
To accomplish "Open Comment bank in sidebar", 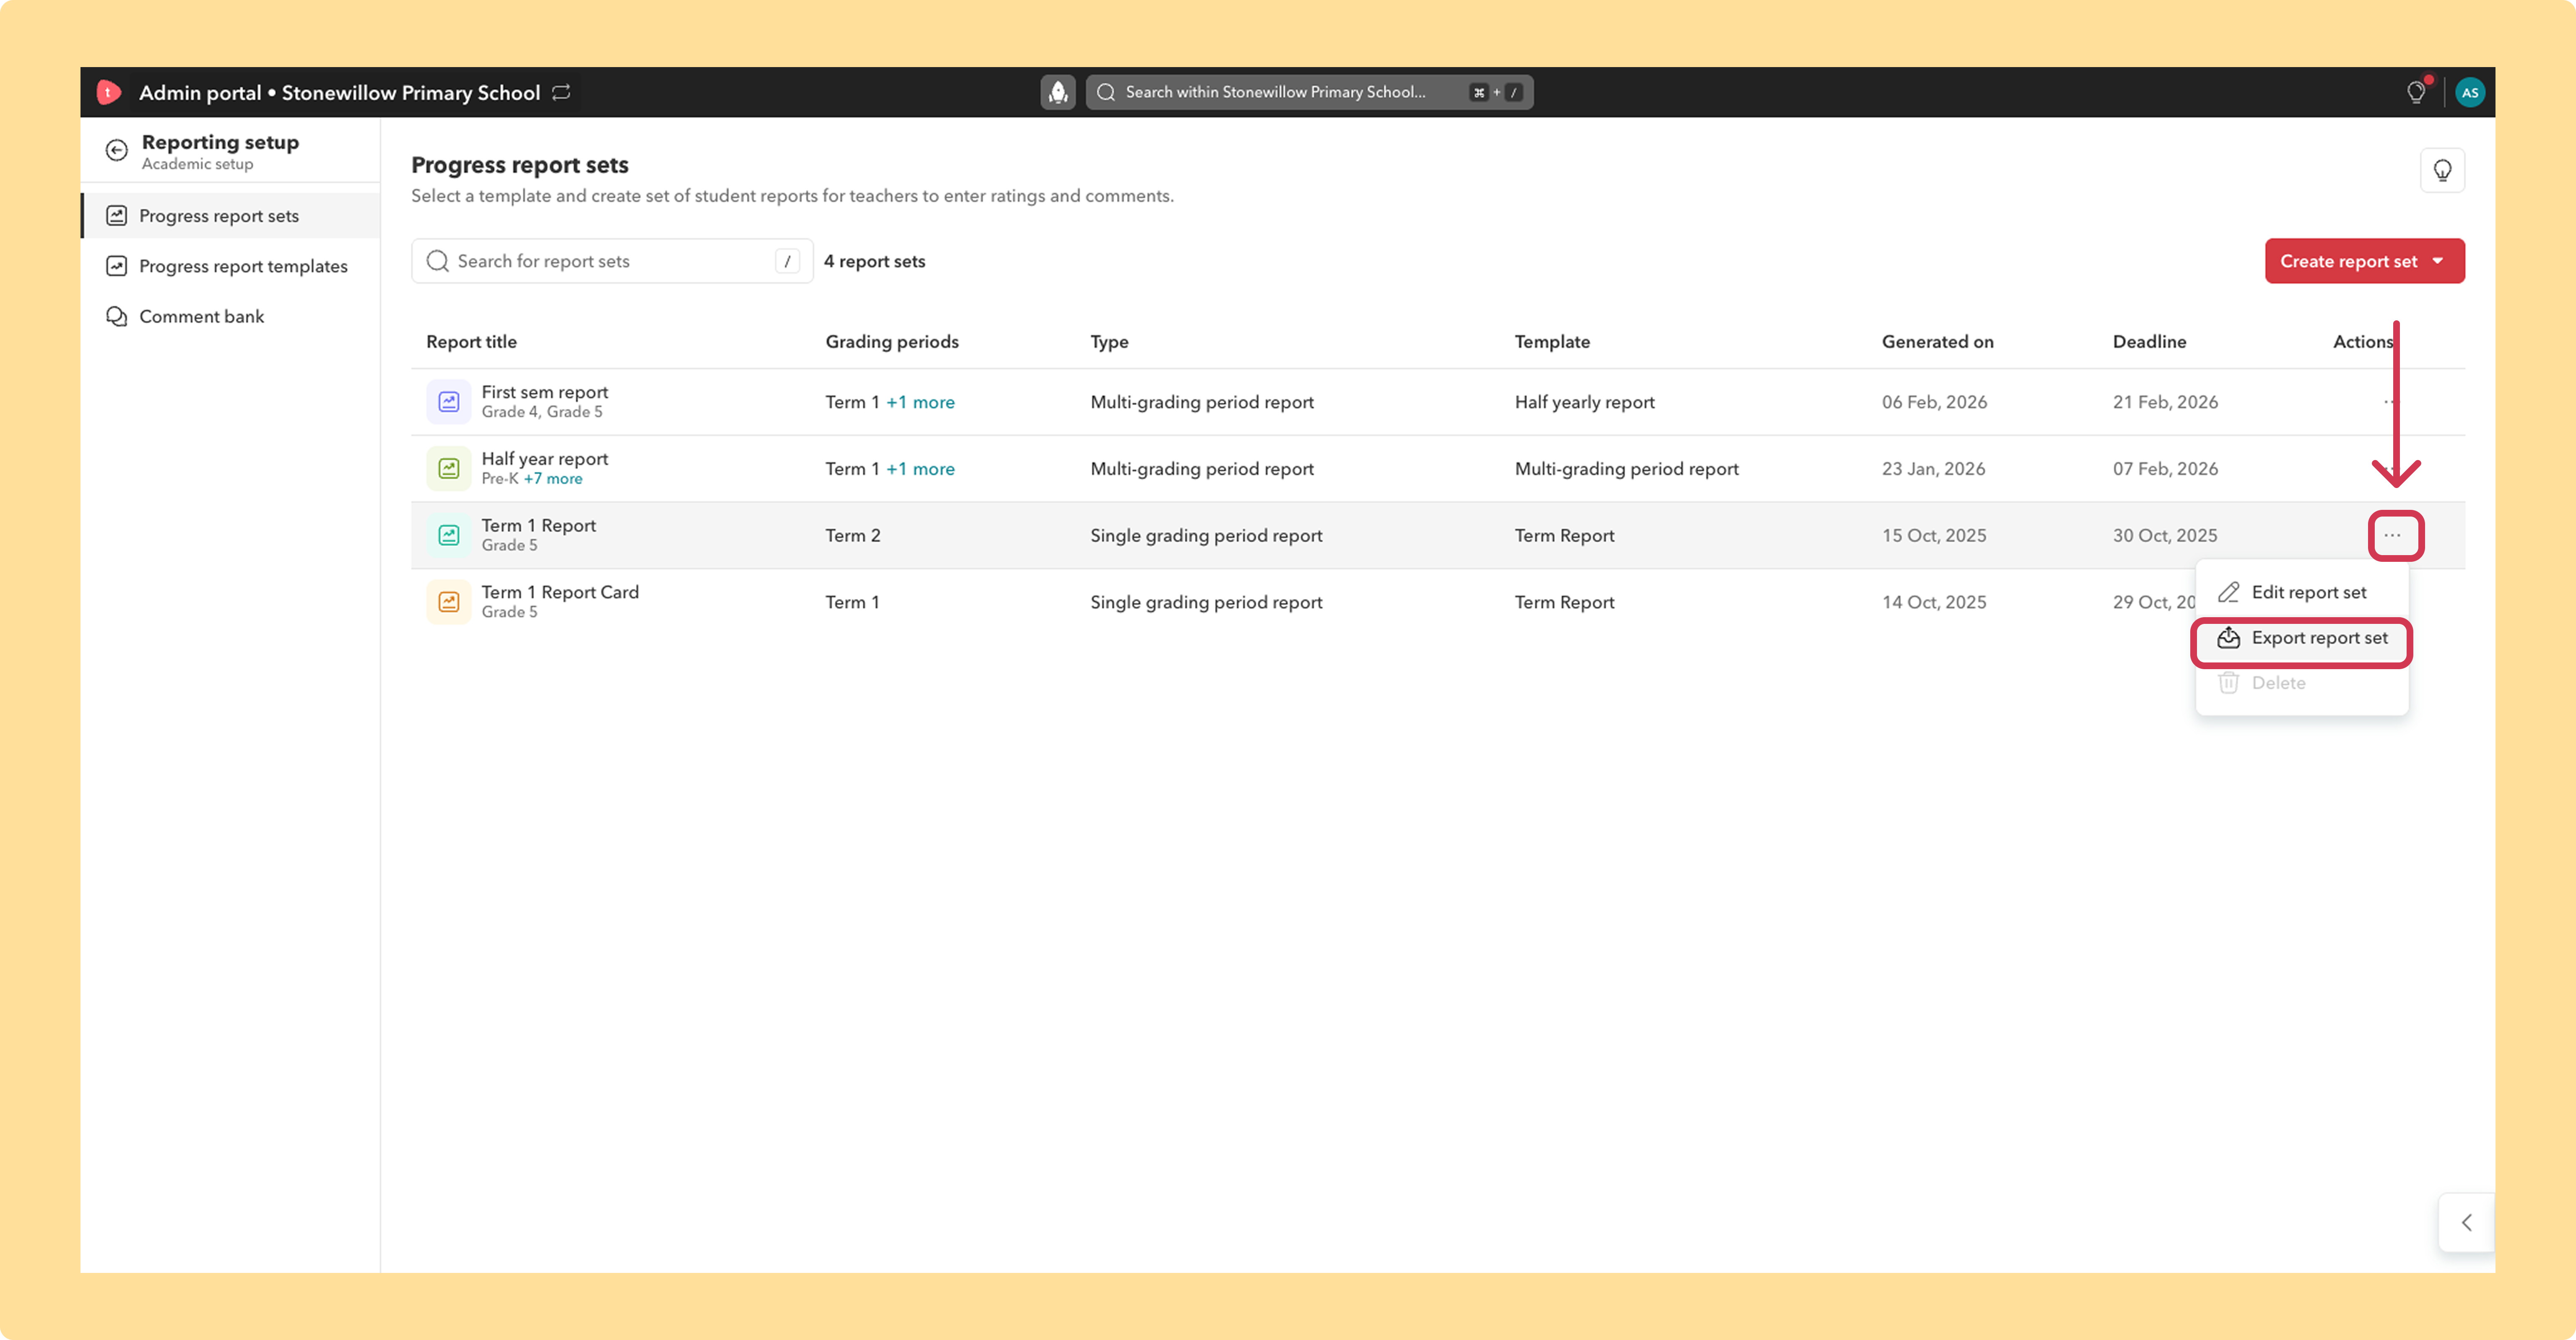I will 230,316.
